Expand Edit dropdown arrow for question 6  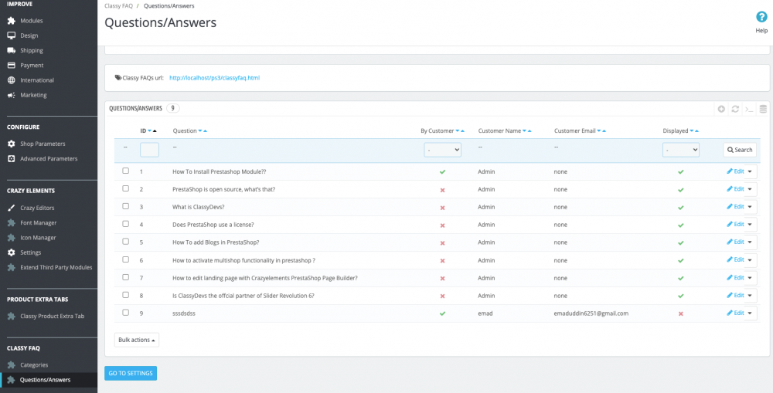point(751,260)
